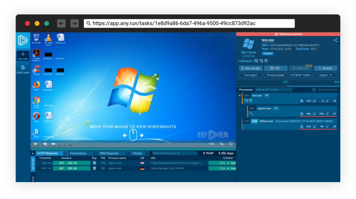Click the second indicator icon next to Indicators
The width and height of the screenshot is (356, 199).
(261, 61)
